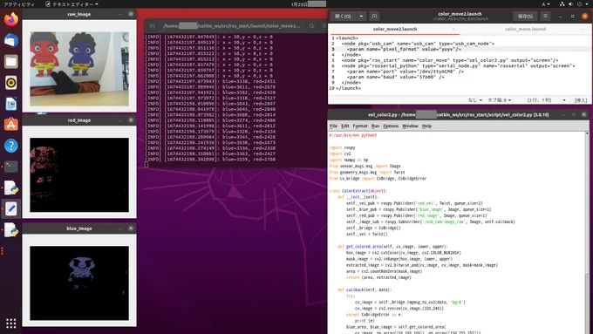The width and height of the screenshot is (593, 334).
Task: Close the raw_image window
Action: (131, 14)
